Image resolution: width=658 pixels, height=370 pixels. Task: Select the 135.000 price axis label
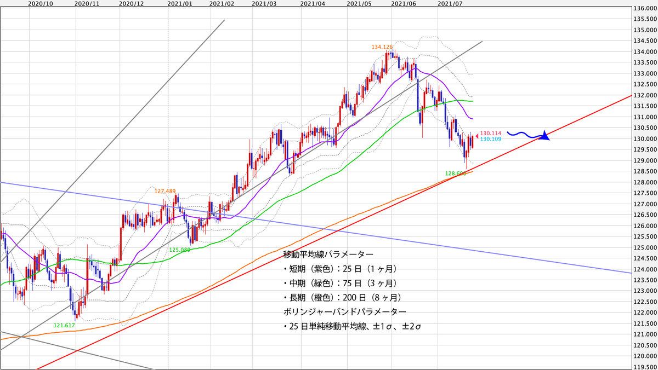coord(645,30)
